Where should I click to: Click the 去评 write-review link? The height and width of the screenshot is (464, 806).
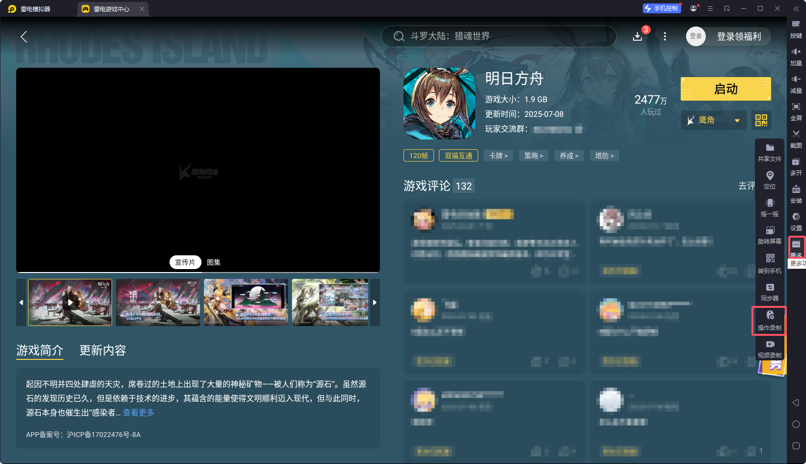(747, 186)
